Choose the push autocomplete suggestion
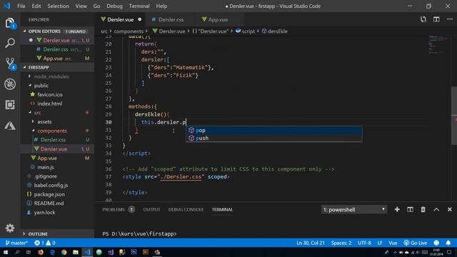 tap(274, 138)
